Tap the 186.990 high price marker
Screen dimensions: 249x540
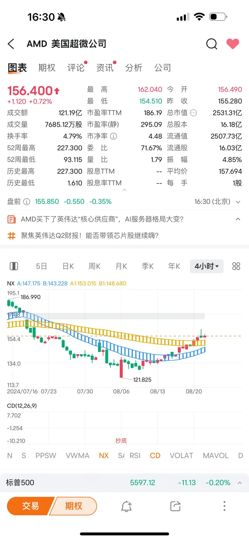click(30, 297)
